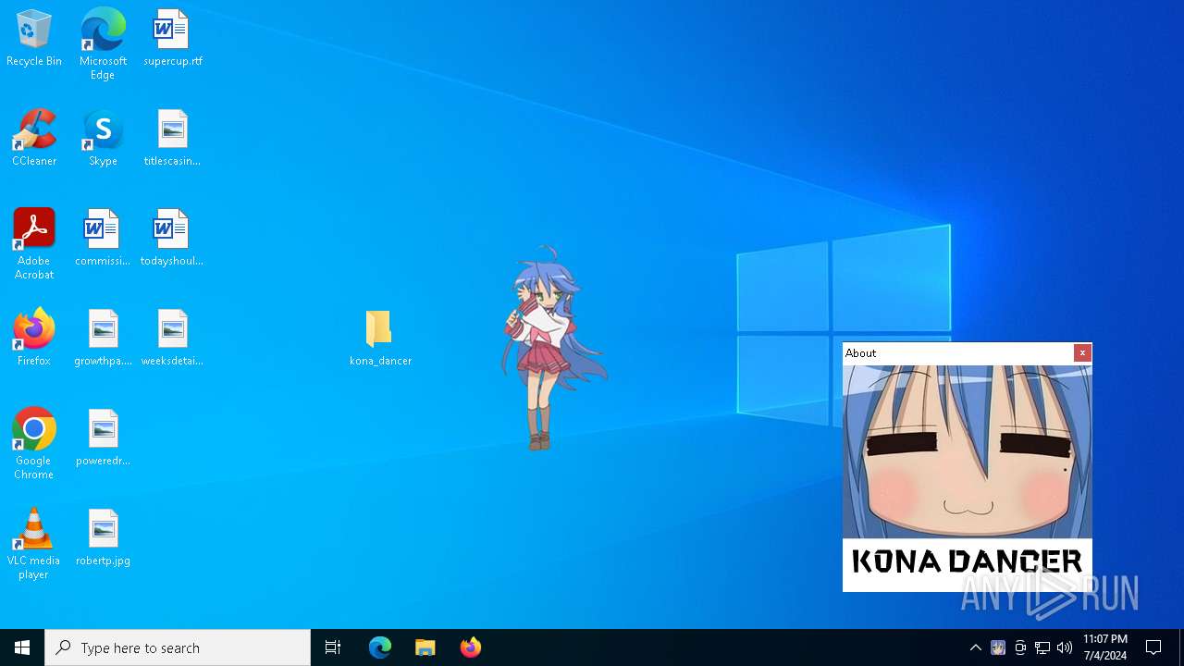Select the titlescasin image file icon

(173, 138)
